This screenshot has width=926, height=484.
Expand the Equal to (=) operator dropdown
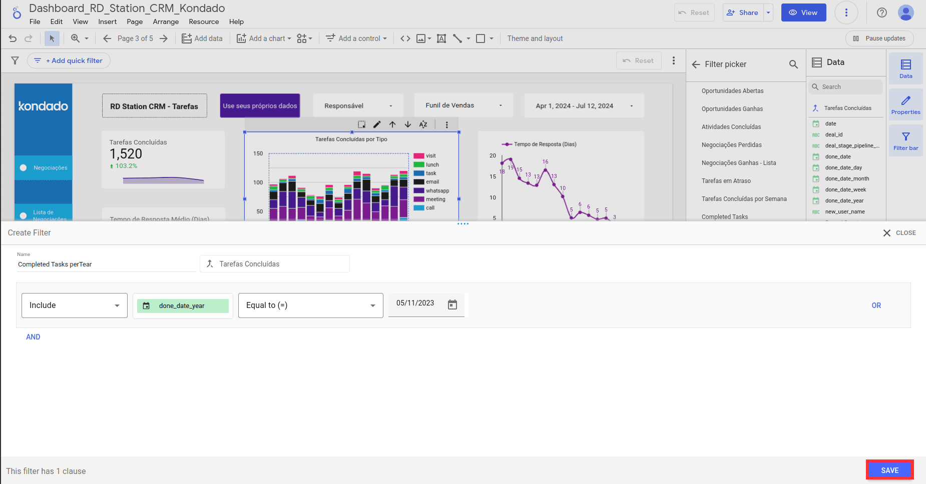(311, 305)
